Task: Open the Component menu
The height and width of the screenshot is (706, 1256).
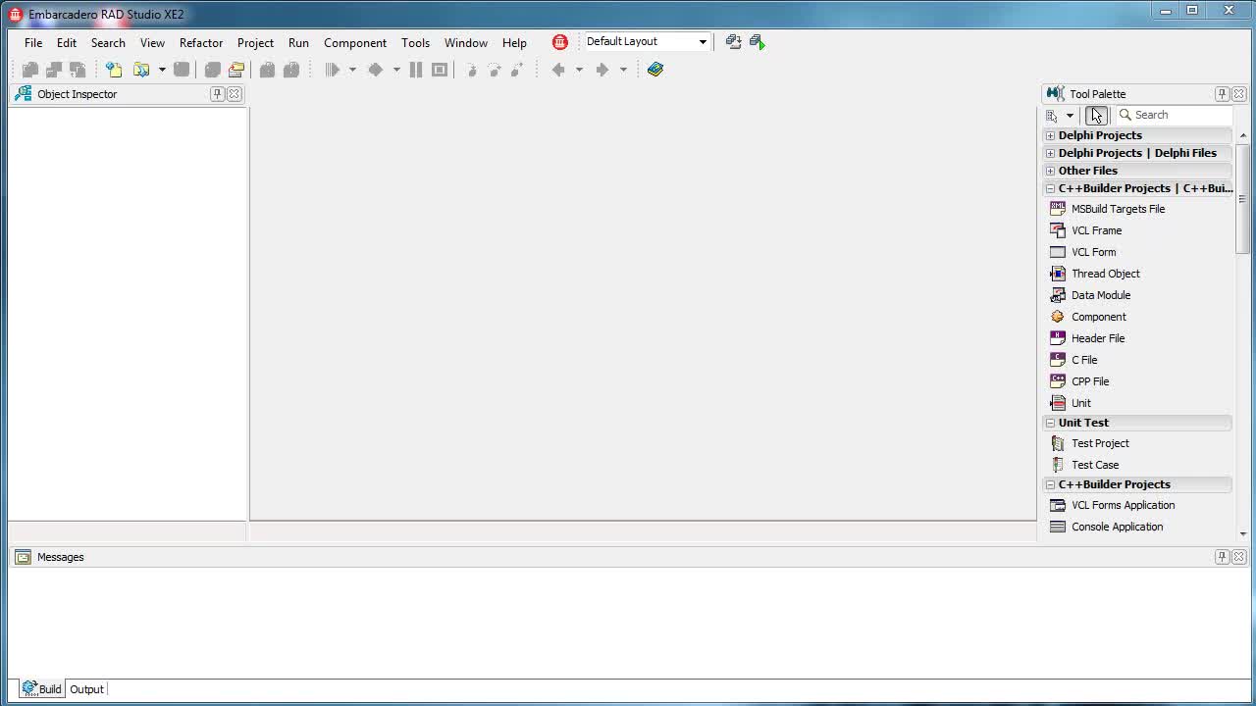Action: [x=355, y=42]
